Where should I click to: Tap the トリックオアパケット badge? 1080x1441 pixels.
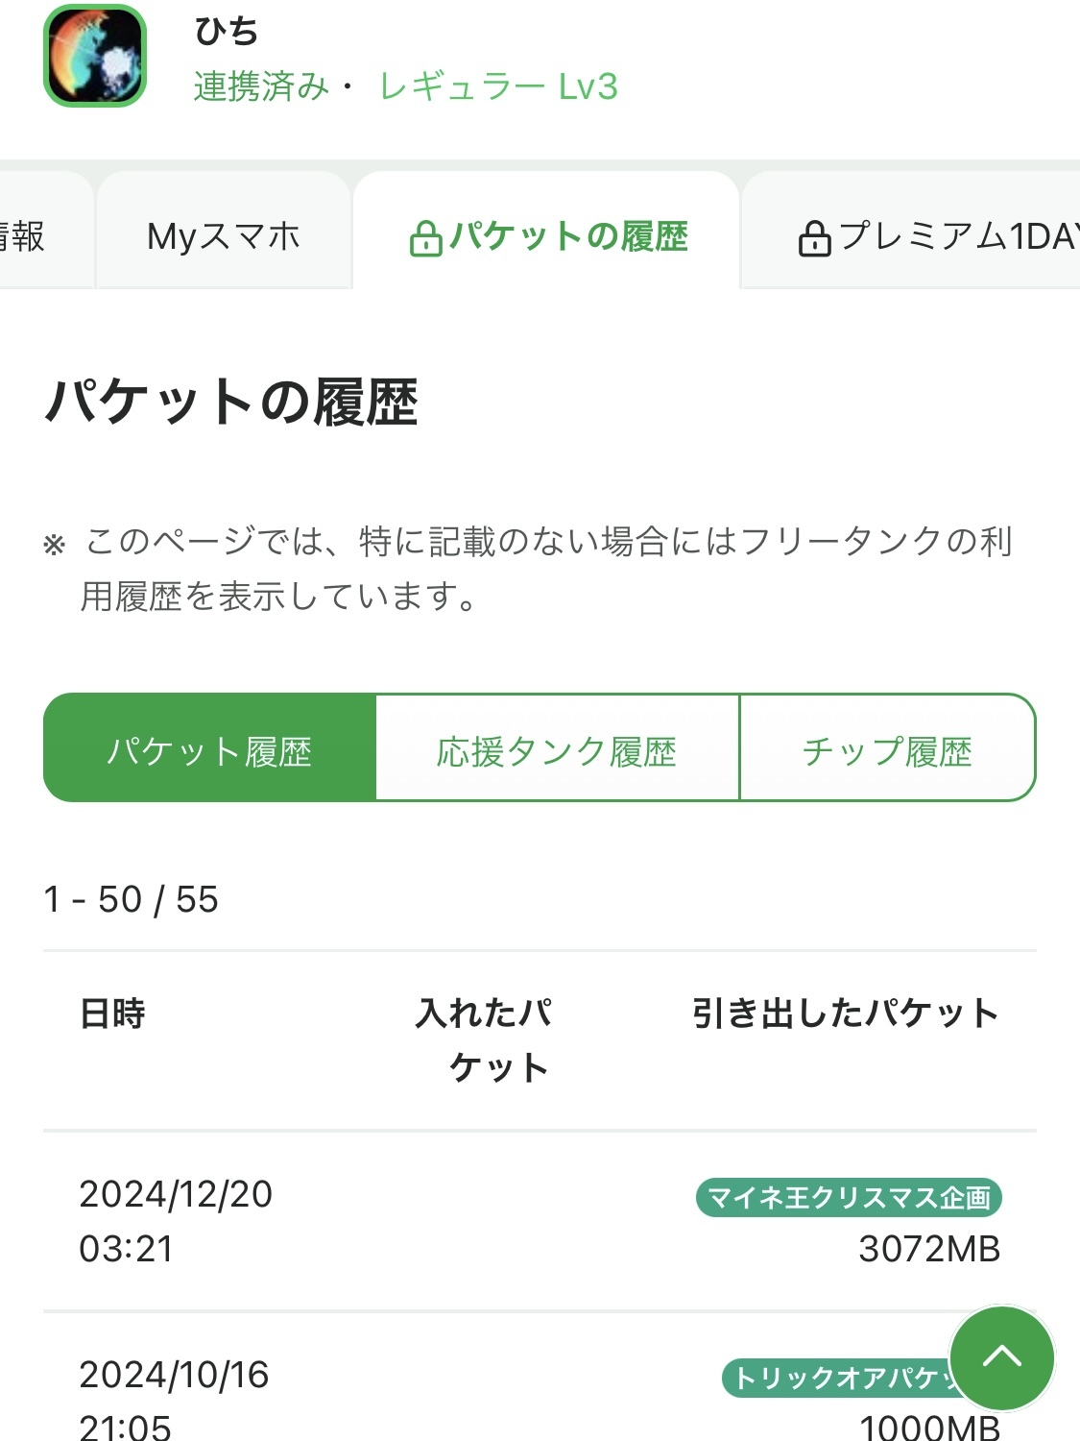pyautogui.click(x=837, y=1378)
